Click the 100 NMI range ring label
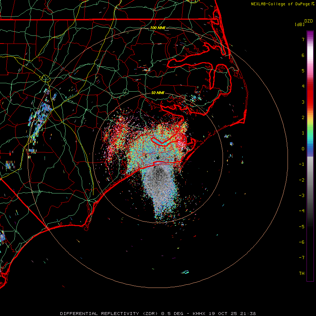 click(x=158, y=28)
